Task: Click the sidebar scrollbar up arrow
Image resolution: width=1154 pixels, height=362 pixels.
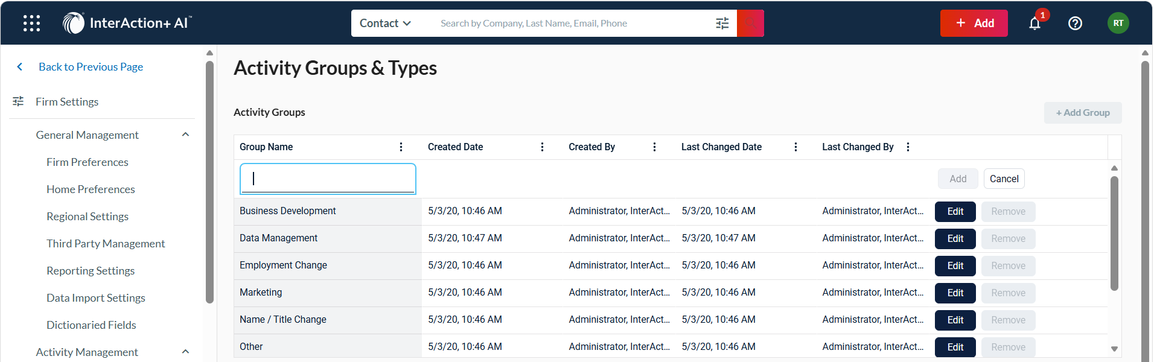Action: [x=209, y=53]
